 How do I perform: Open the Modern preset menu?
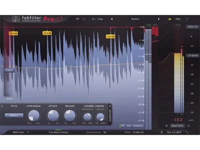[135, 19]
